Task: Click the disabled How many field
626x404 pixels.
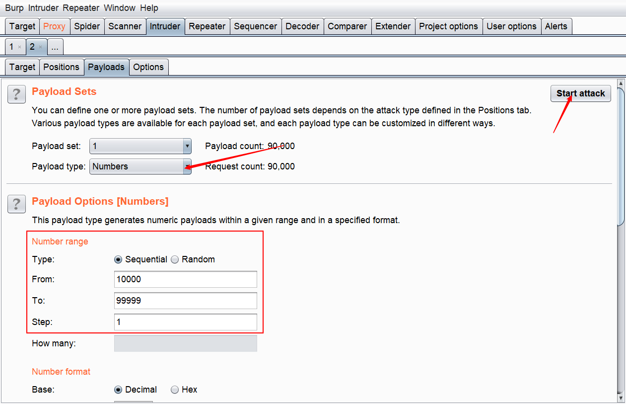Action: (x=186, y=343)
